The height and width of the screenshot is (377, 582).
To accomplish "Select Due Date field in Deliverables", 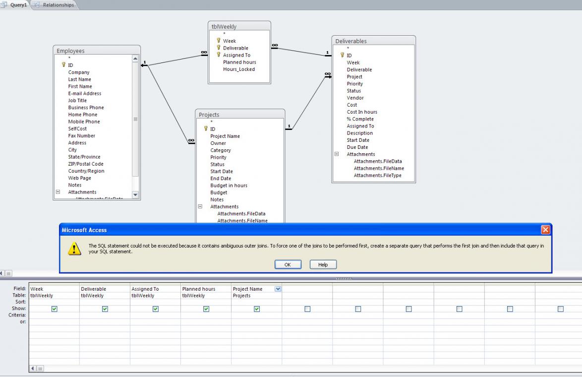I will coord(357,147).
